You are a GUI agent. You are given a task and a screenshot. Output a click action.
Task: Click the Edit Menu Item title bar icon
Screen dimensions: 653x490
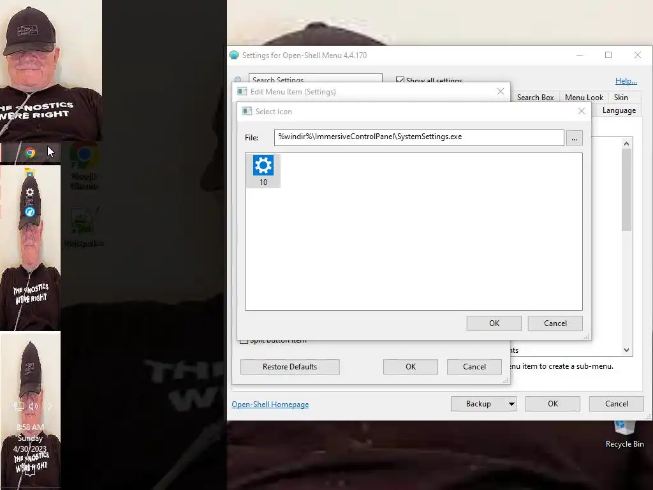click(242, 91)
